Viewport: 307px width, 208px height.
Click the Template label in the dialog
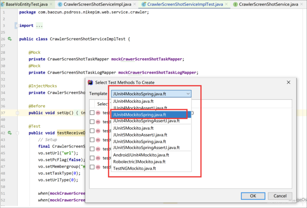pos(98,94)
